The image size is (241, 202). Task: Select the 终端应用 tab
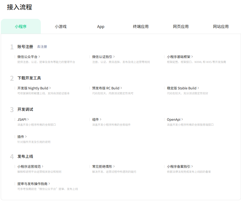[x=141, y=26]
